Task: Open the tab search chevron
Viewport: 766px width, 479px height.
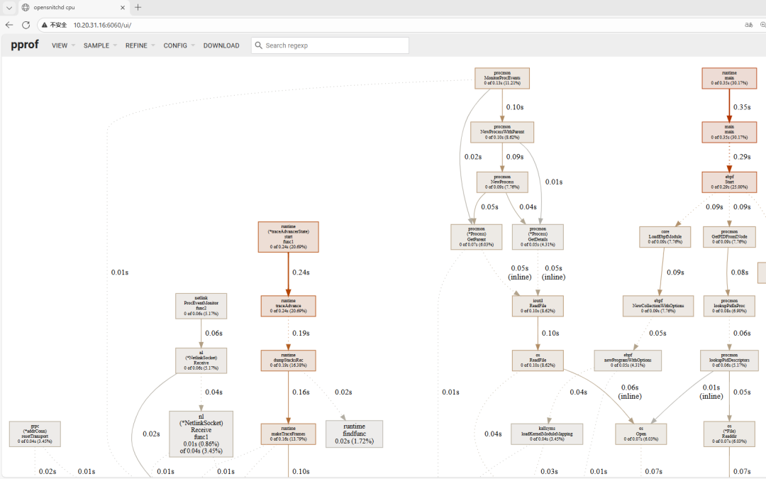Action: (9, 7)
